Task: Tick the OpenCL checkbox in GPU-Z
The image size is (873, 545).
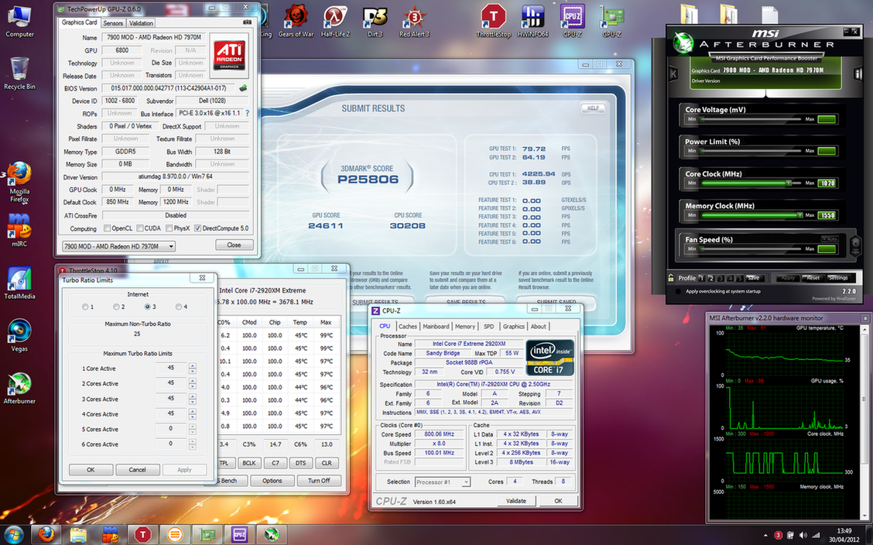Action: [108, 228]
